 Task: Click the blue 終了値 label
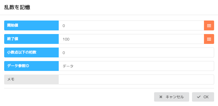coord(31,39)
